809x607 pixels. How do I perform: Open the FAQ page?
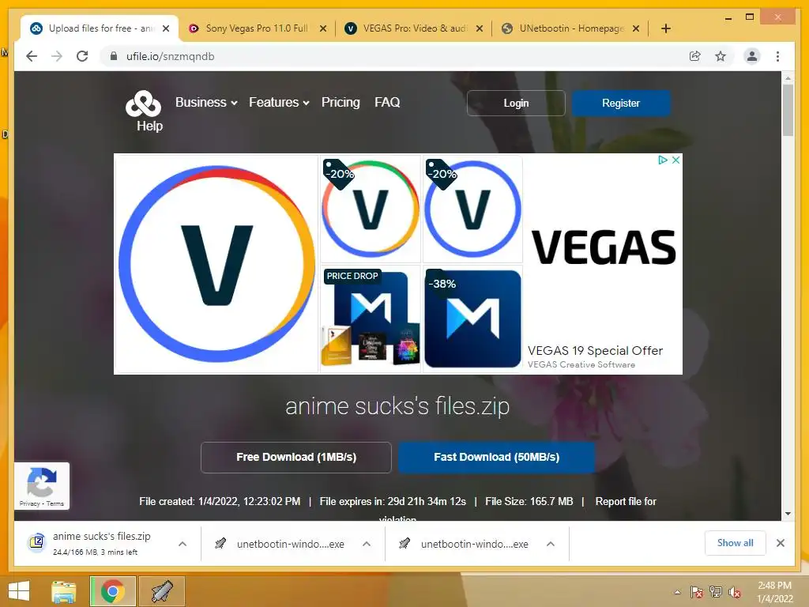[x=387, y=102]
